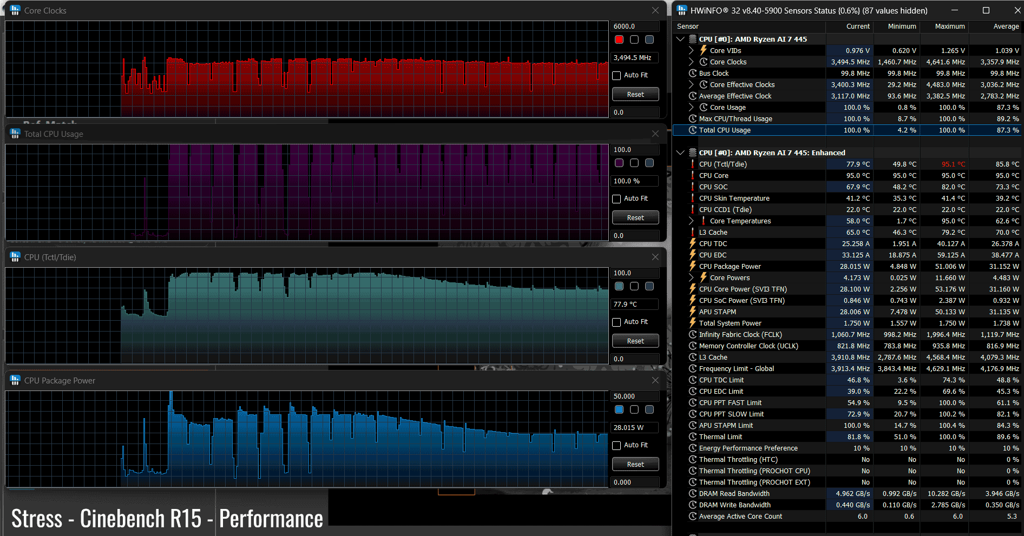Viewport: 1024px width, 536px height.
Task: Select the lightning icon beside Total System Power
Action: point(693,323)
